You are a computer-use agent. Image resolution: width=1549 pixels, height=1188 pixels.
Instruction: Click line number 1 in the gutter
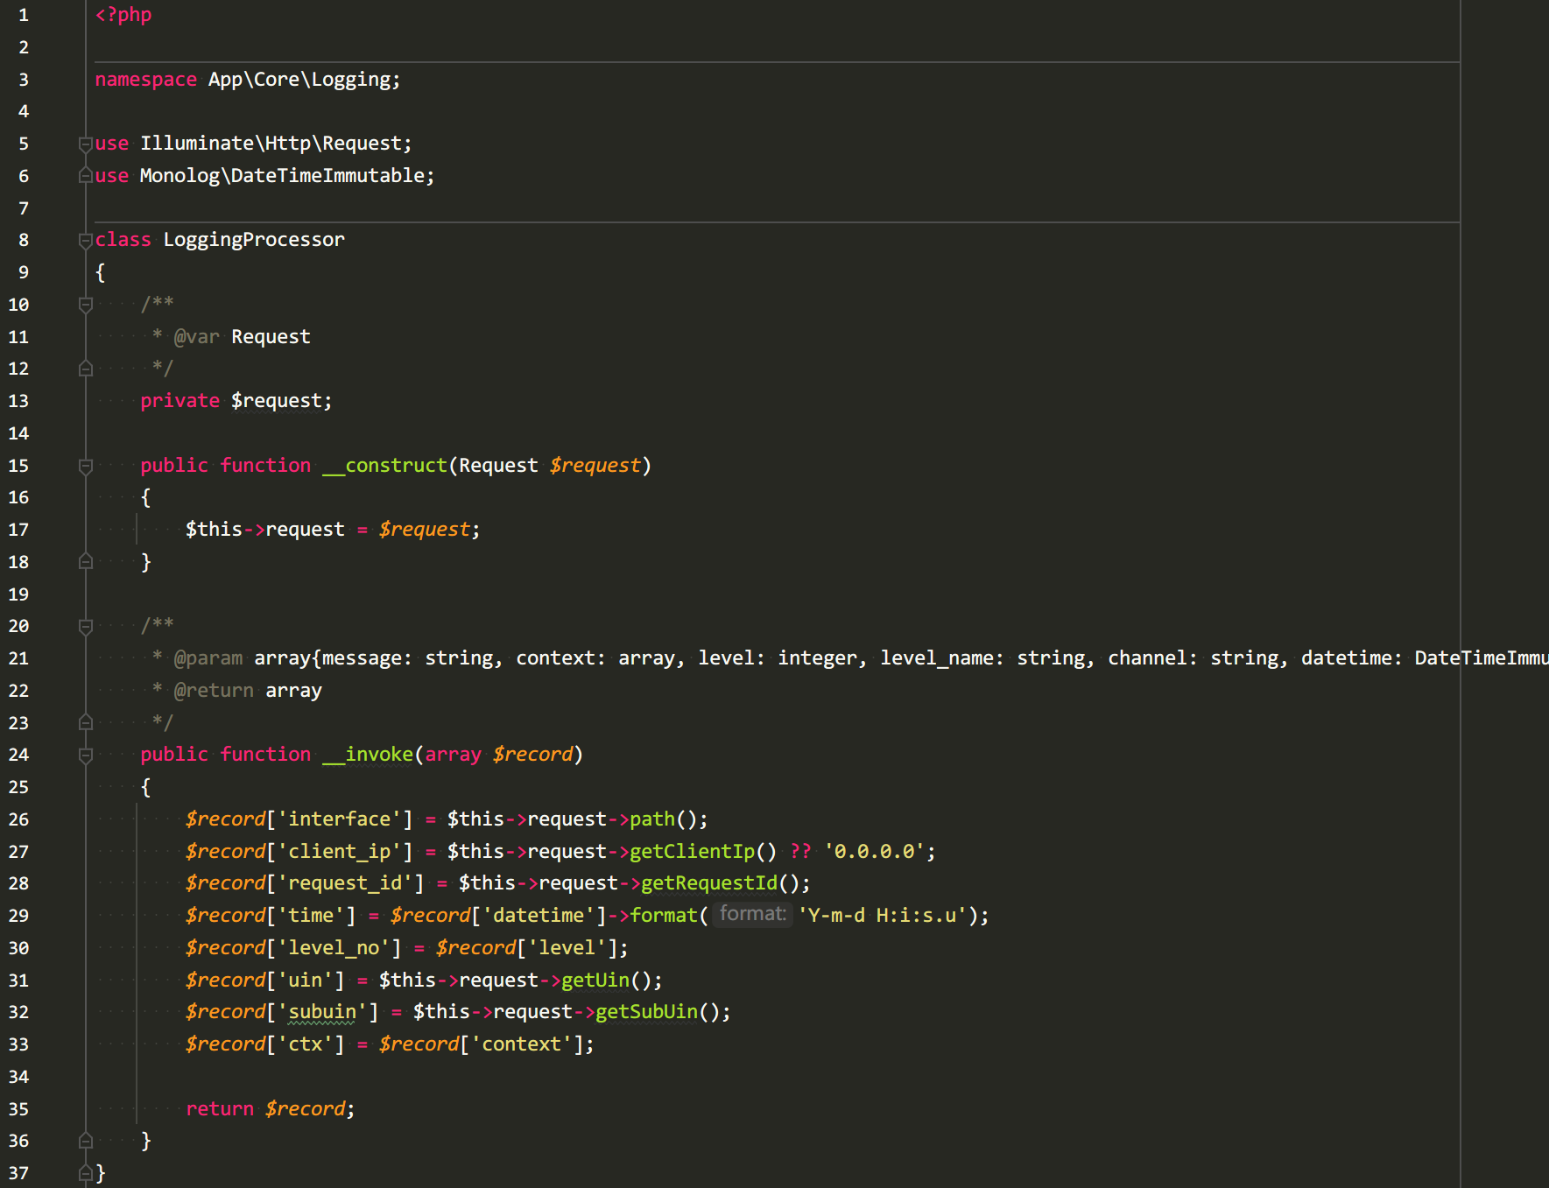coord(24,15)
